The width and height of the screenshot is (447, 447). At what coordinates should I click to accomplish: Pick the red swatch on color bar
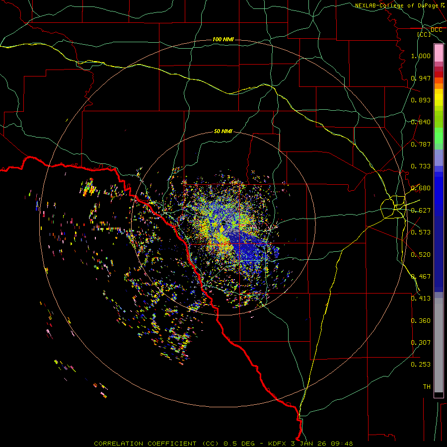point(439,74)
